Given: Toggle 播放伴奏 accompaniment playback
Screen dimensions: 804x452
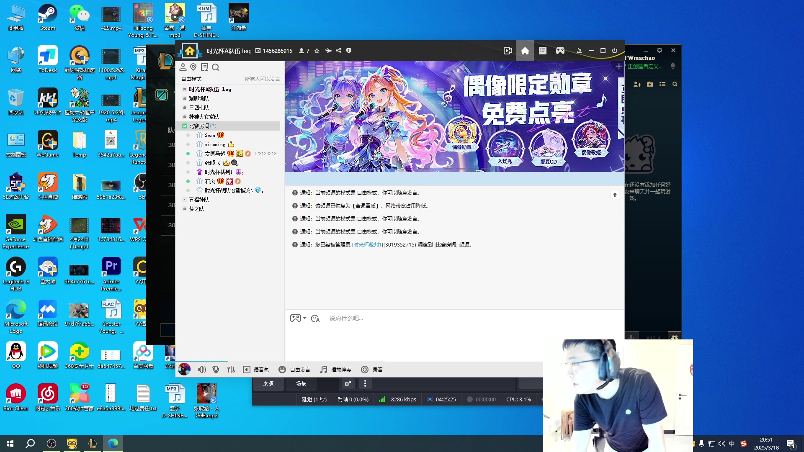Looking at the screenshot, I should (x=335, y=370).
